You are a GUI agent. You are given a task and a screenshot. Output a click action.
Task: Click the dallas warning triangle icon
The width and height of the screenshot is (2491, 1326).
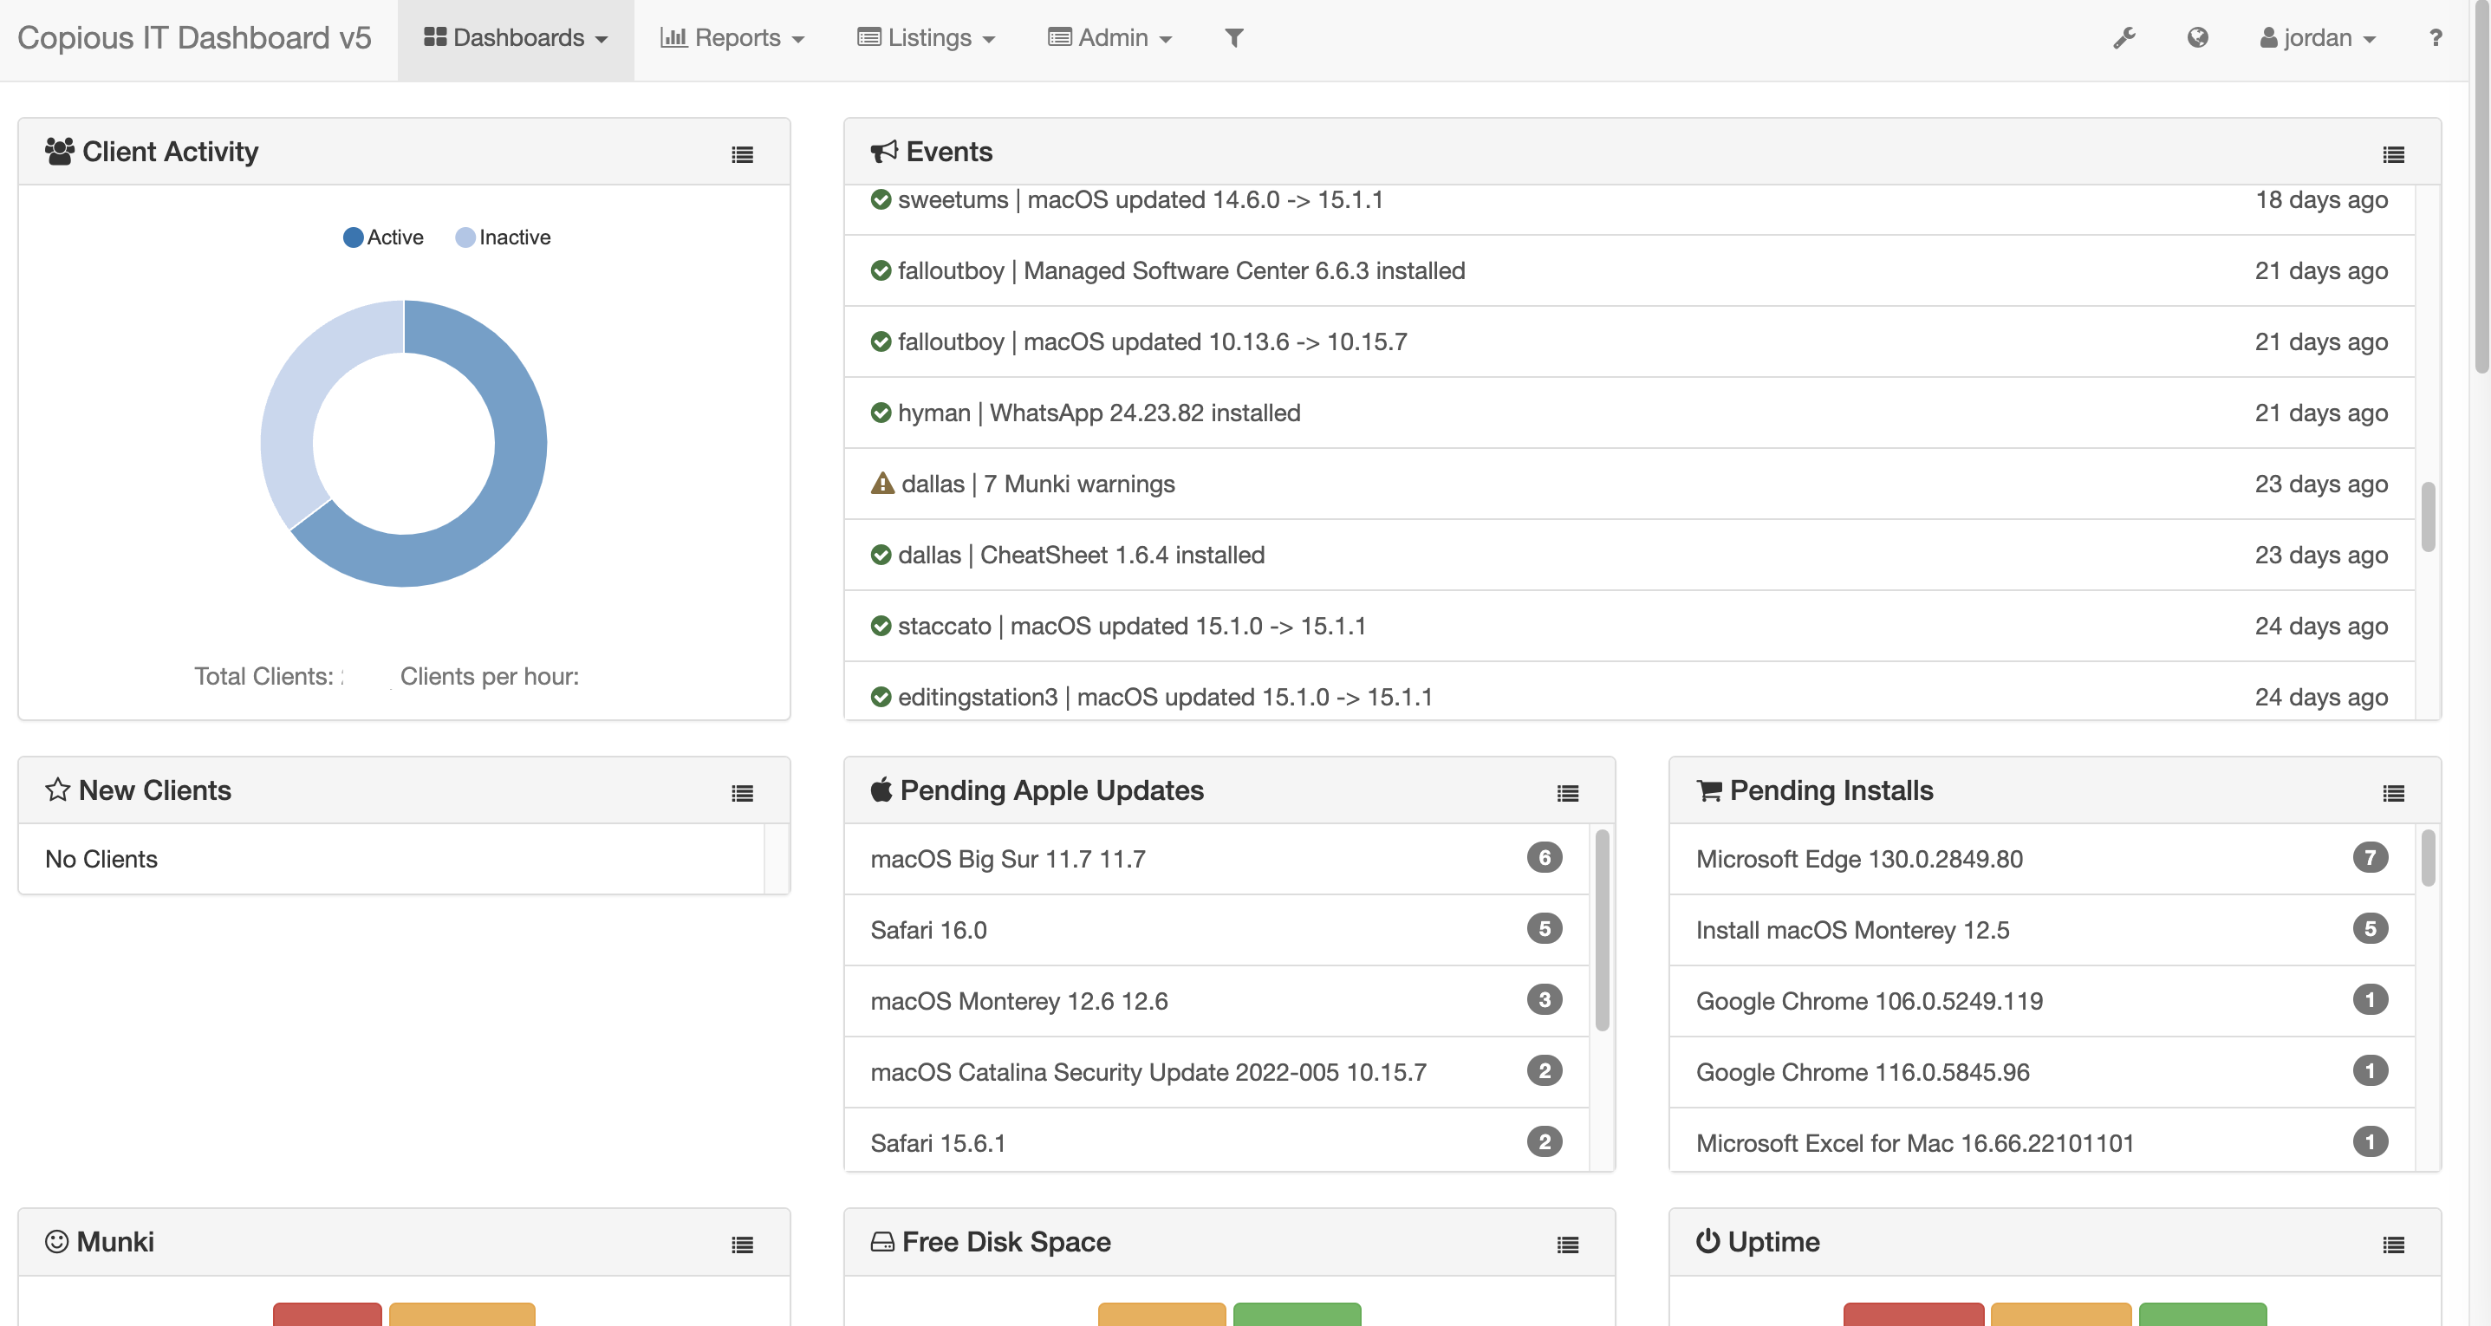pos(882,483)
